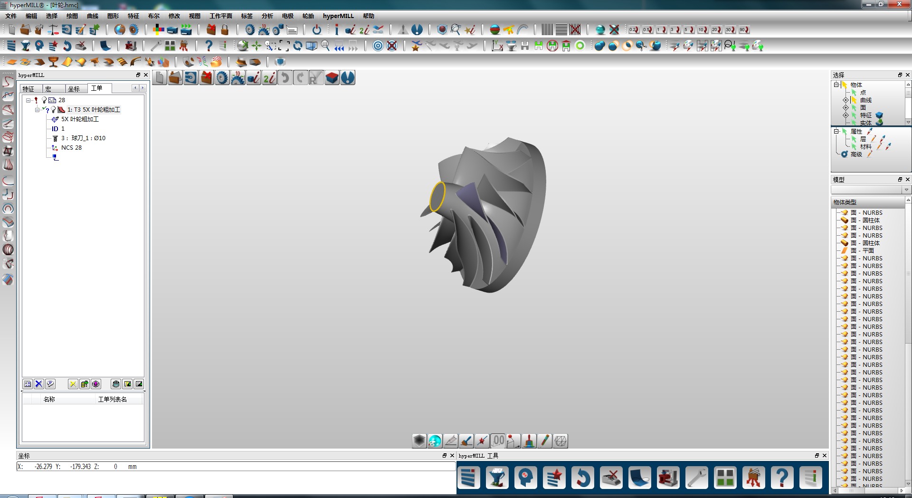This screenshot has height=498, width=912.
Task: Click the blue target circles icon
Action: click(x=378, y=46)
